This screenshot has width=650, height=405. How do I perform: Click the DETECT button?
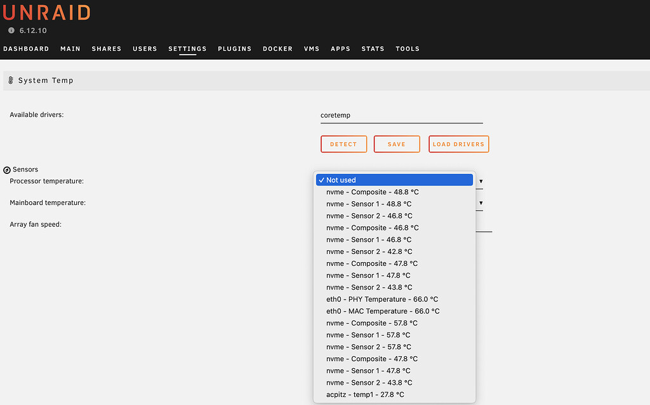343,143
